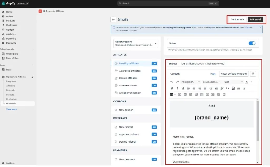Close the info banner
The width and height of the screenshot is (270, 167).
[x=260, y=27]
